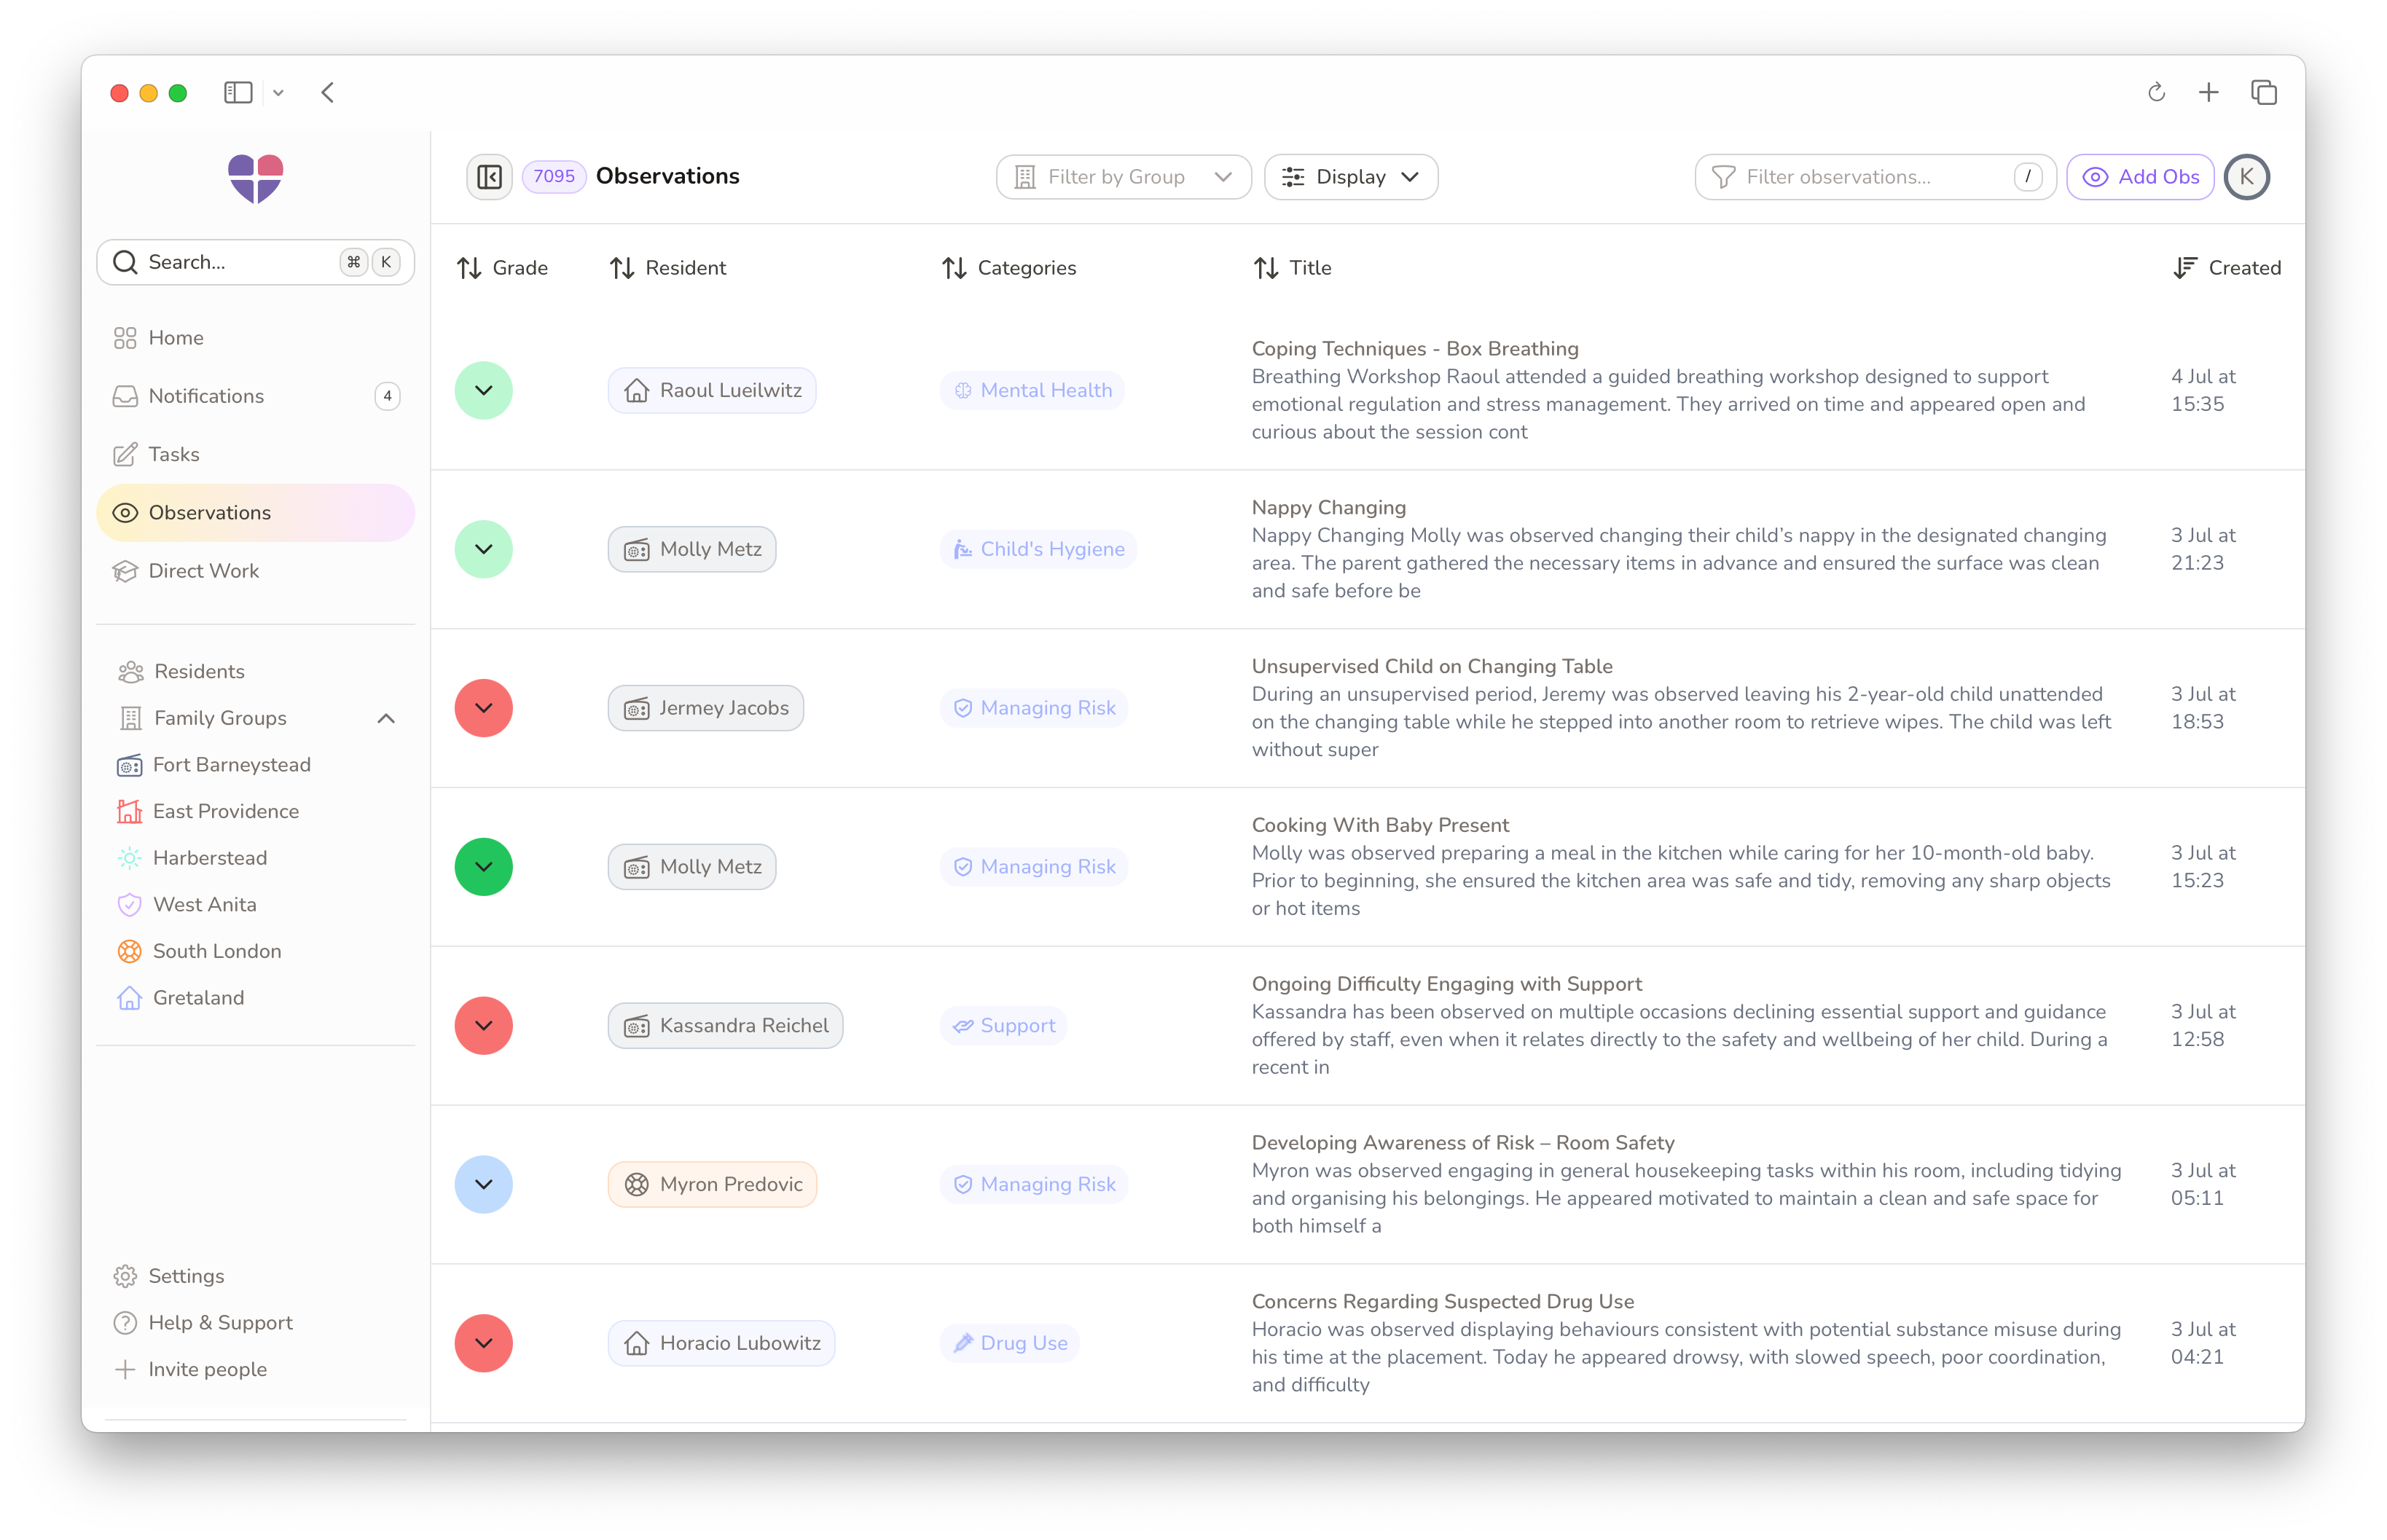Open a new tab with the plus icon
Image resolution: width=2387 pixels, height=1540 pixels.
2209,93
